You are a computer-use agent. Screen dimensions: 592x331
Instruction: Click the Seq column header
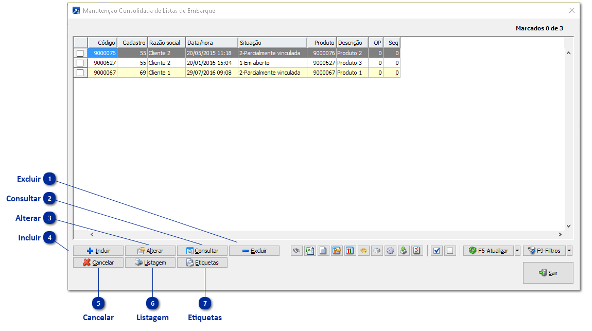[x=392, y=43]
